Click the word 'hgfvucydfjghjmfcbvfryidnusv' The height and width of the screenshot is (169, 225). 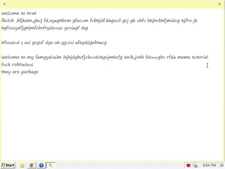[32, 28]
